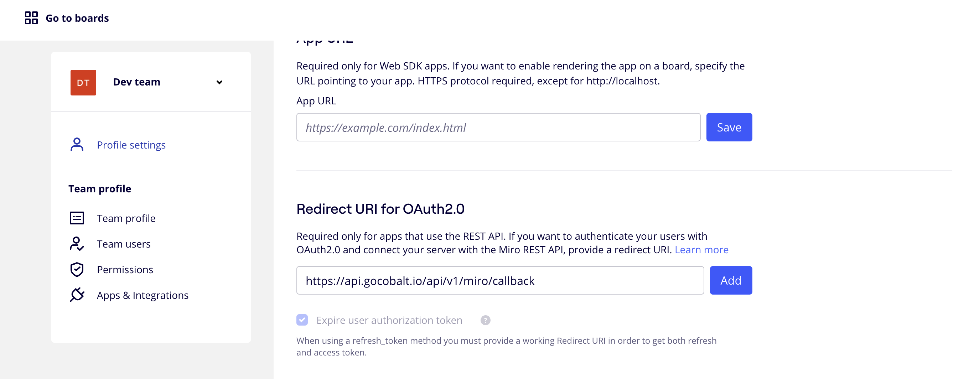Click the grid icon next to Go to boards
Viewport: 969px width, 379px height.
point(32,18)
